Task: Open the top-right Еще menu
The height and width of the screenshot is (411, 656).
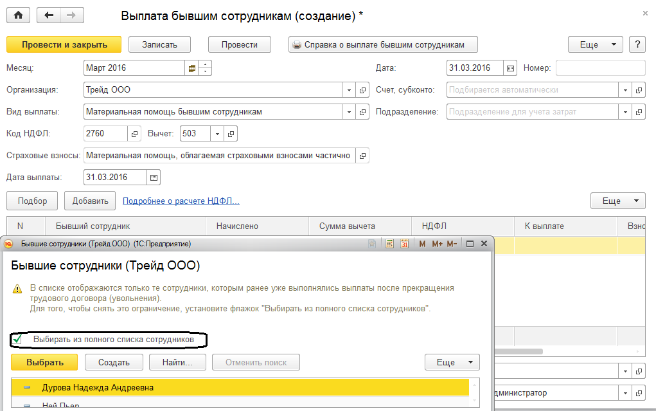Action: tap(595, 44)
